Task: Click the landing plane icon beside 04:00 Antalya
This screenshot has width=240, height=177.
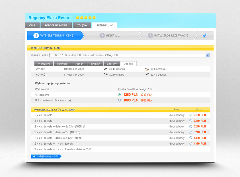Action: tap(147, 69)
